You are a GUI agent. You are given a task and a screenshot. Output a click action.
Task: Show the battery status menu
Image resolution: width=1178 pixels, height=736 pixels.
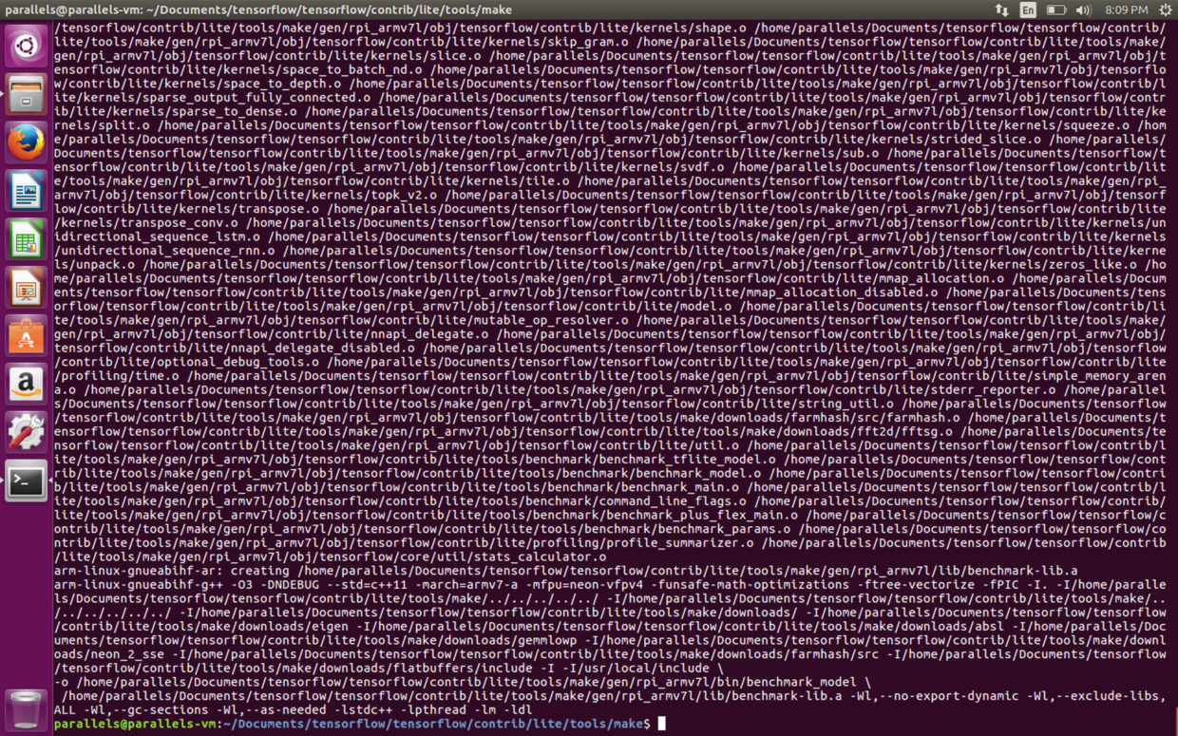point(1055,9)
